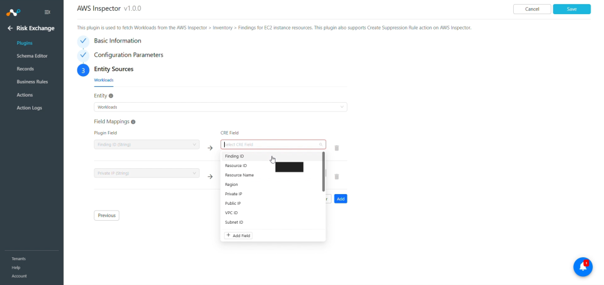
Task: Click the dropdown list scrollbar
Action: [x=324, y=171]
